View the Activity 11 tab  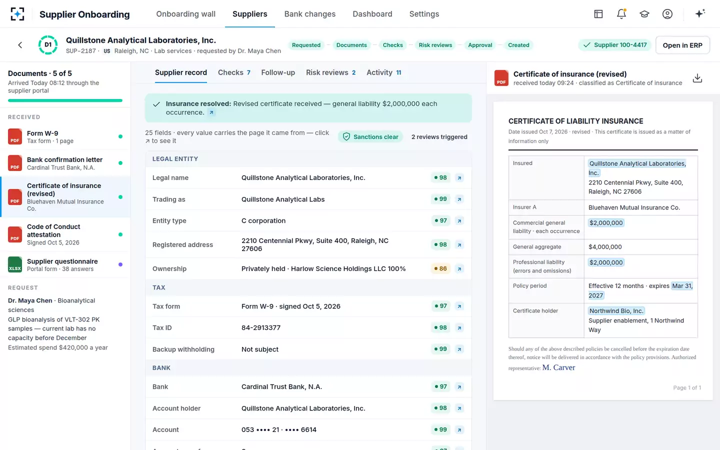(384, 72)
